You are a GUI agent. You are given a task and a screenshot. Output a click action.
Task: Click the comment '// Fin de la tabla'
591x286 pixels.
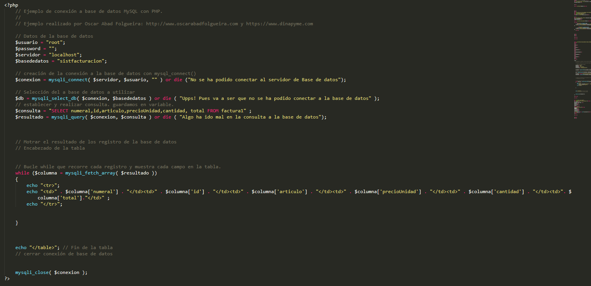(88, 248)
